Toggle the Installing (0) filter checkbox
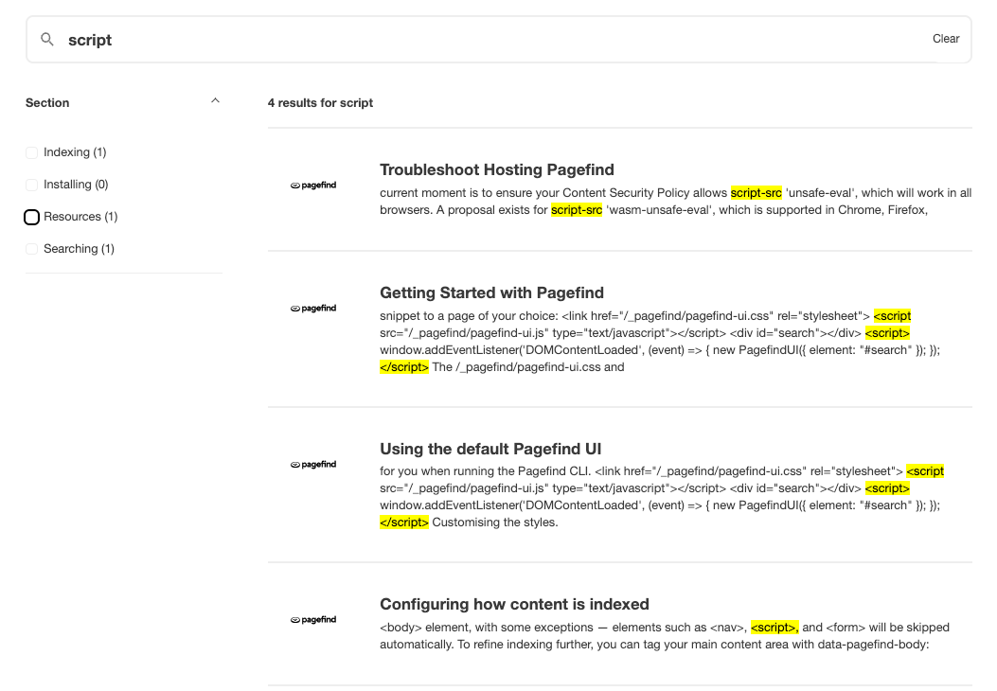 coord(31,185)
